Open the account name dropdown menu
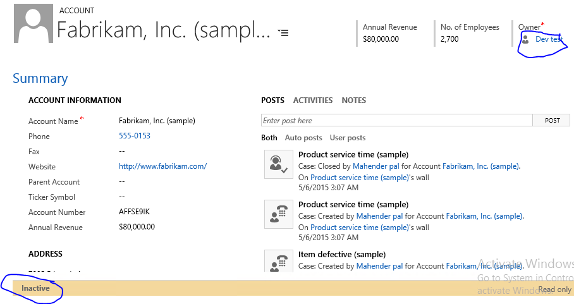The height and width of the screenshot is (304, 574). point(283,32)
